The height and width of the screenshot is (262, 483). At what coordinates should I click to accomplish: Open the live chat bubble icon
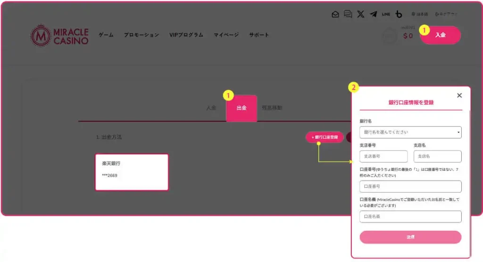pos(348,14)
